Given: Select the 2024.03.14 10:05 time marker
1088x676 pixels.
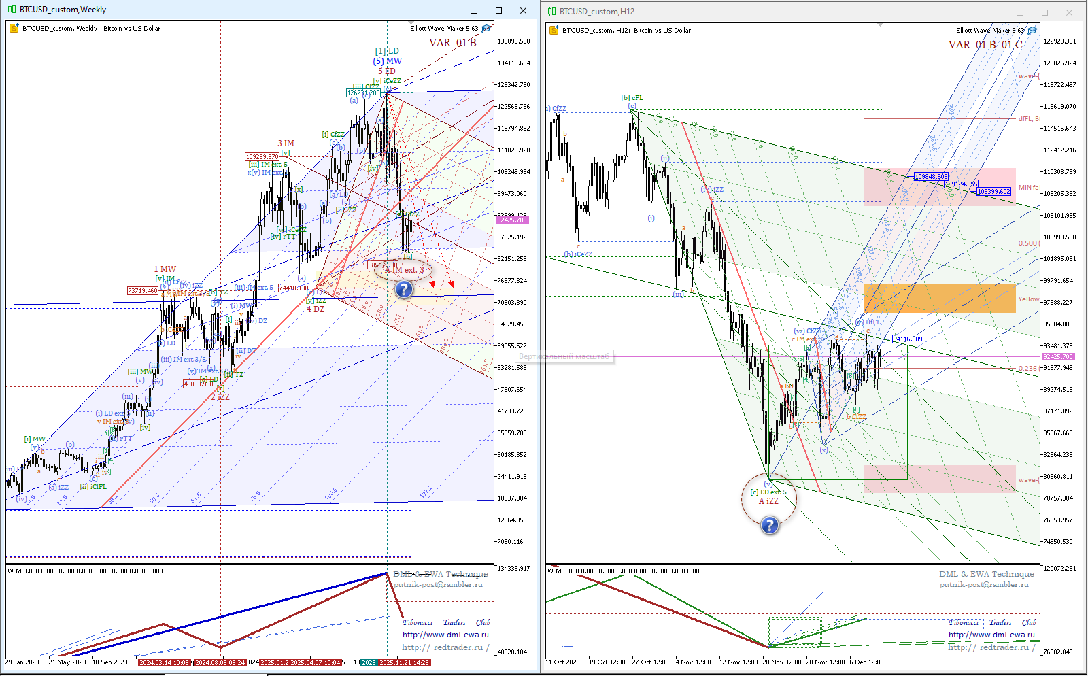Looking at the screenshot, I should 164,662.
